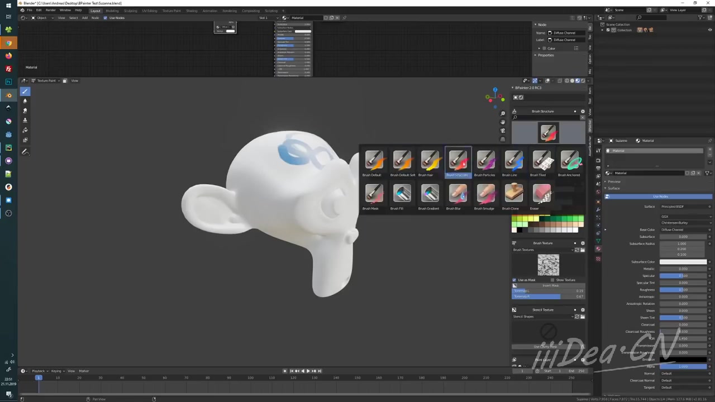
Task: Open the File menu
Action: (x=30, y=11)
